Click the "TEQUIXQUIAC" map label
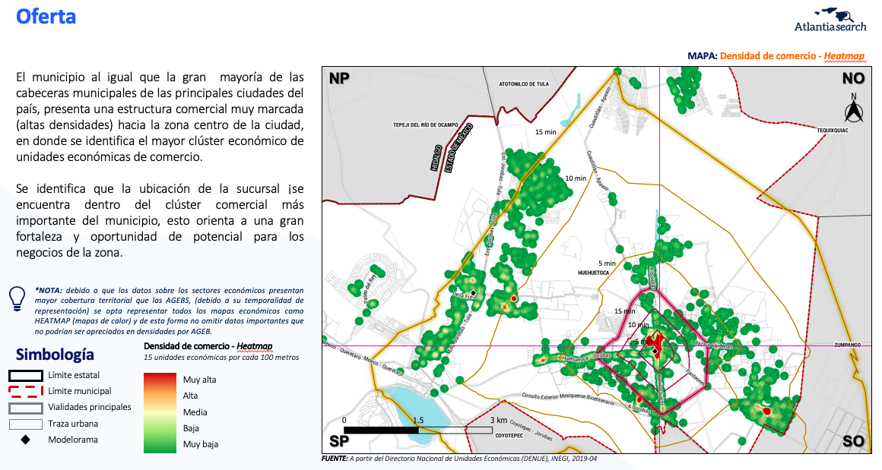 [x=833, y=131]
